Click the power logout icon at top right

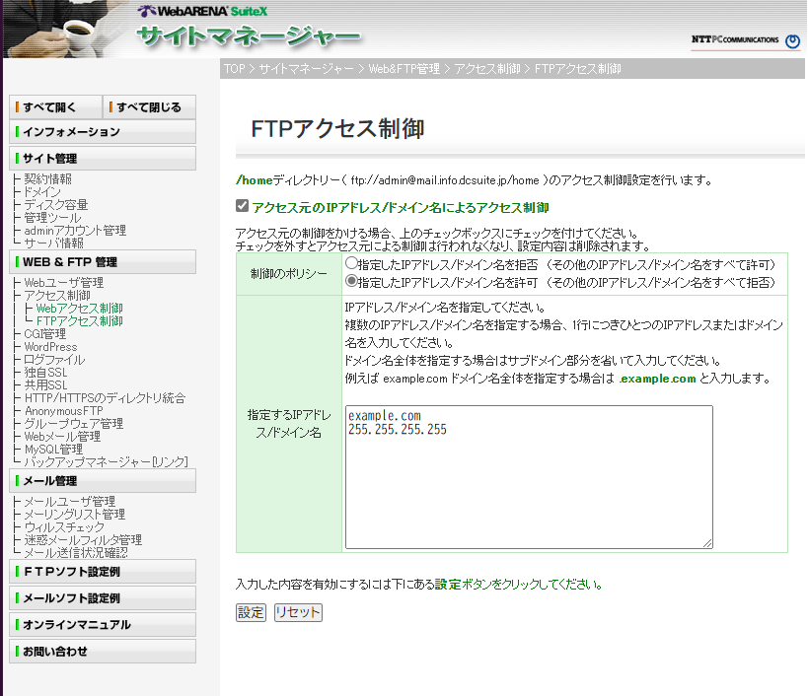coord(792,41)
